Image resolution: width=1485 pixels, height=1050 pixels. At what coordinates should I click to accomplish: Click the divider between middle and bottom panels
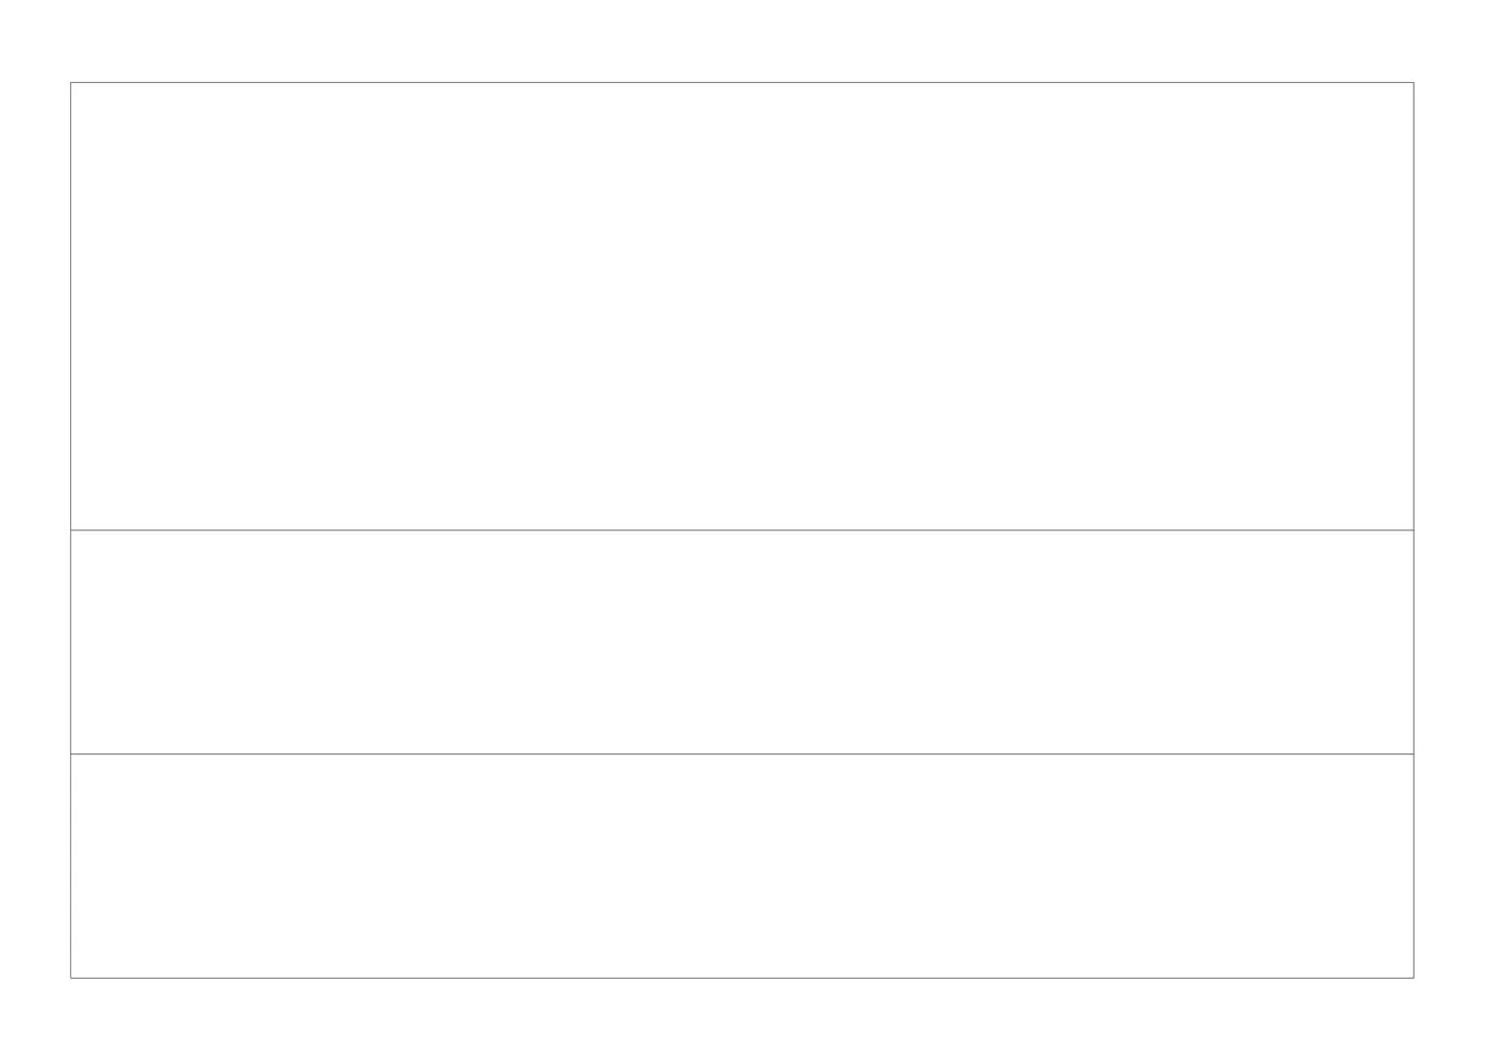742,754
